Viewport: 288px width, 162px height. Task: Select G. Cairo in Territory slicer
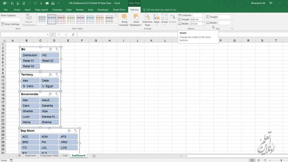click(30, 86)
